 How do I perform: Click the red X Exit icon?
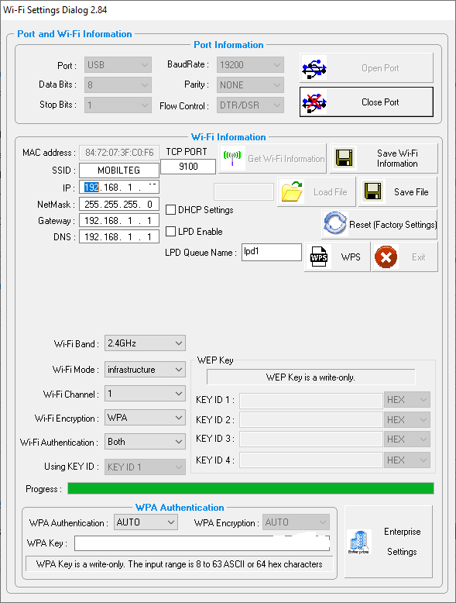[386, 257]
